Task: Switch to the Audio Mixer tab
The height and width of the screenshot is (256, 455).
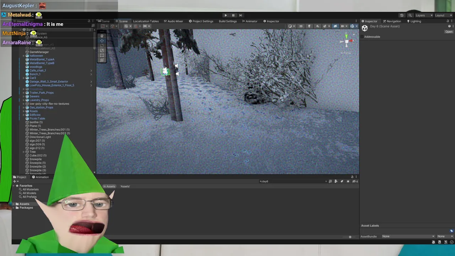Action: click(173, 21)
